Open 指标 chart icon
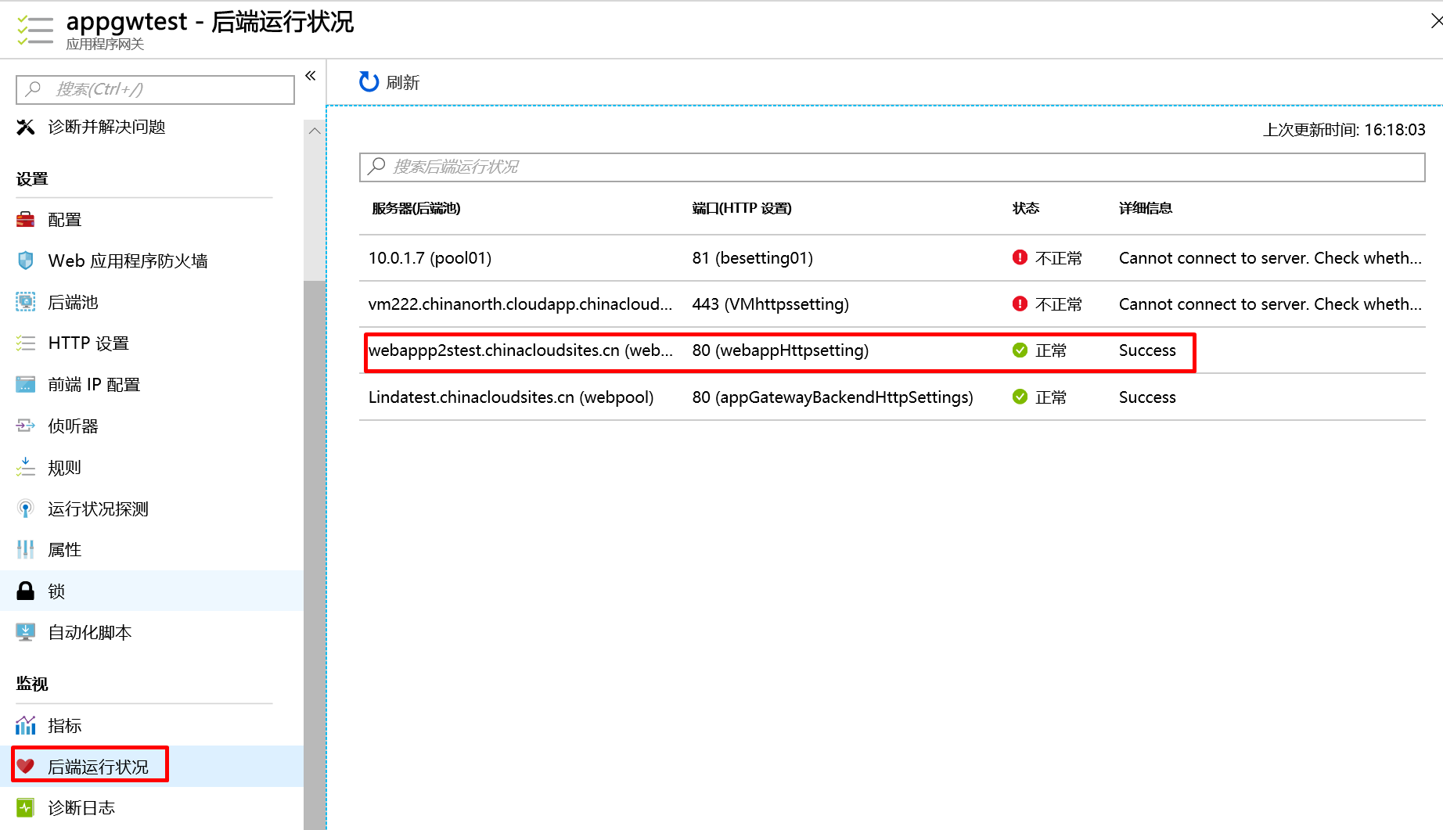Viewport: 1443px width, 830px height. [26, 726]
